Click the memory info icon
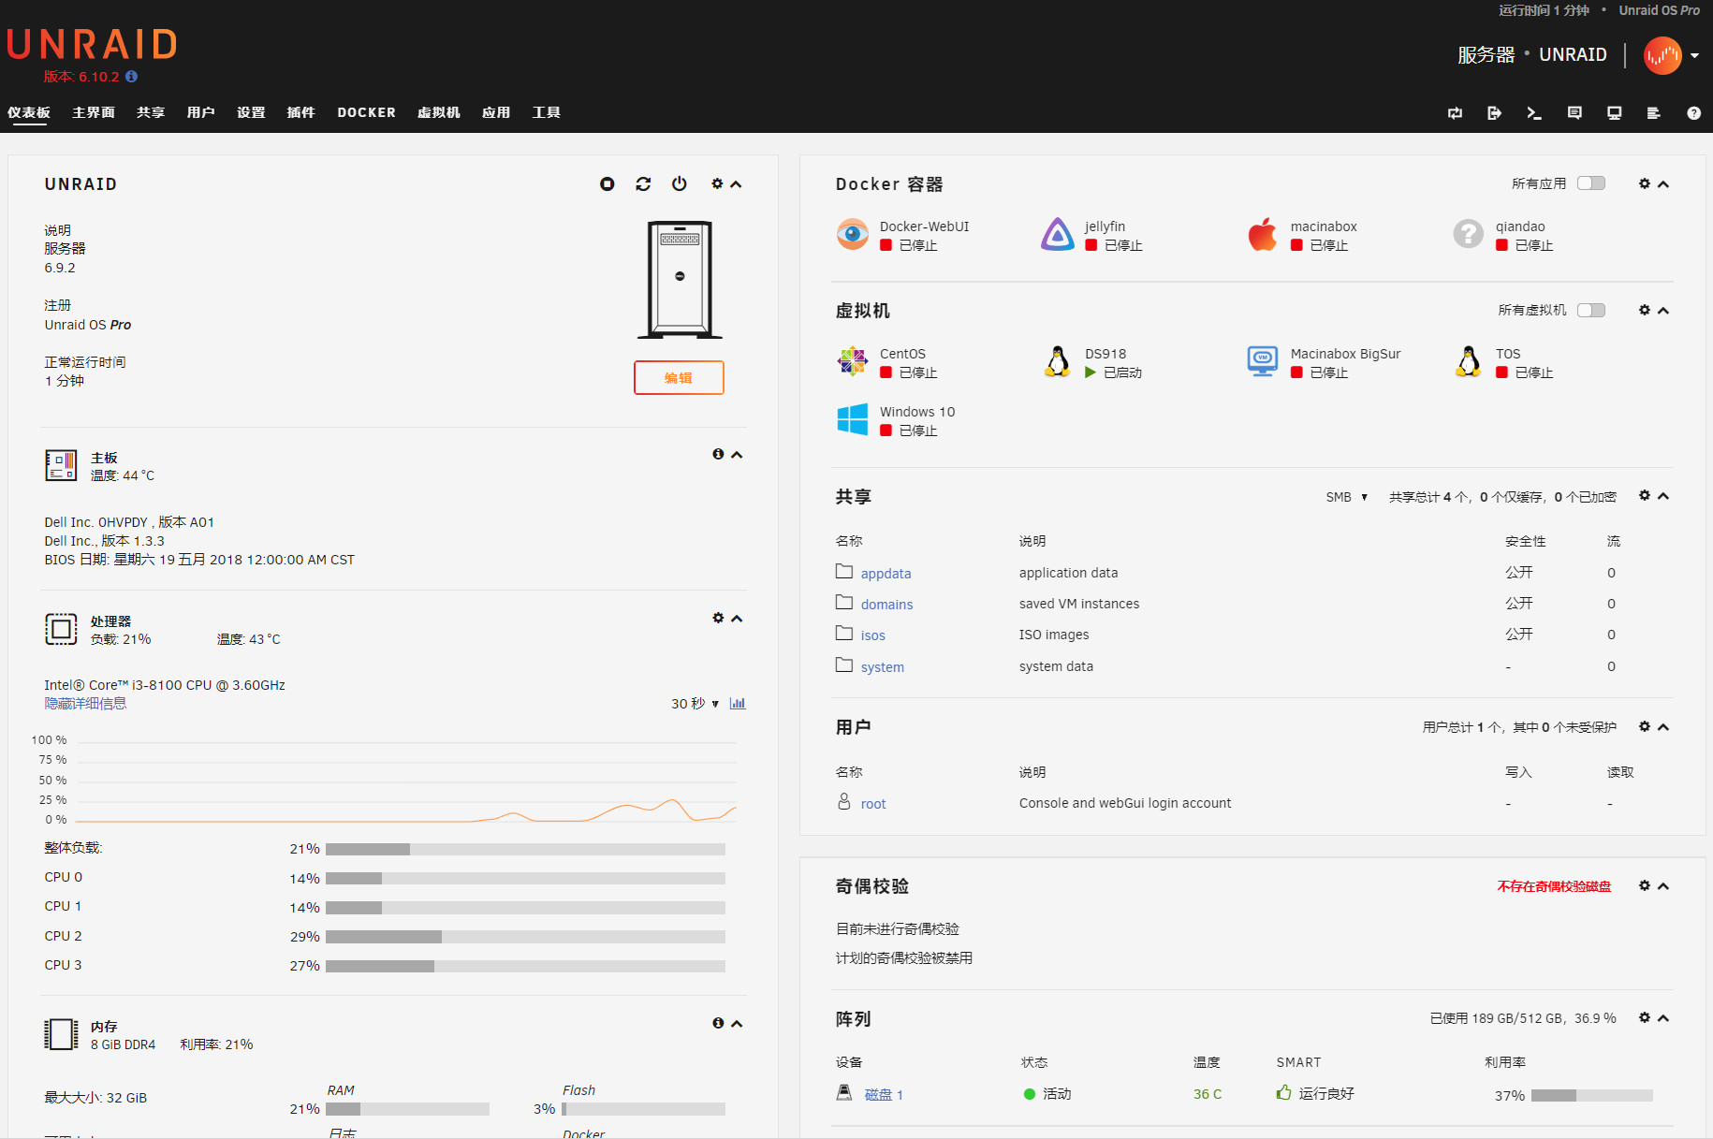Image resolution: width=1713 pixels, height=1139 pixels. [718, 1023]
